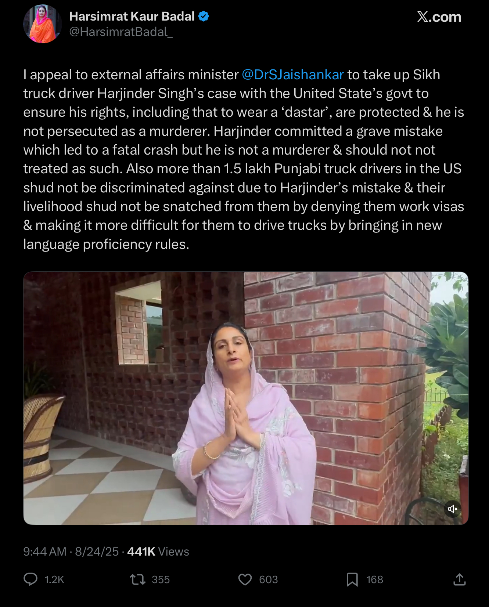Open the @DrSJaishankar mention link
Screen dimensions: 489x607
[x=293, y=75]
